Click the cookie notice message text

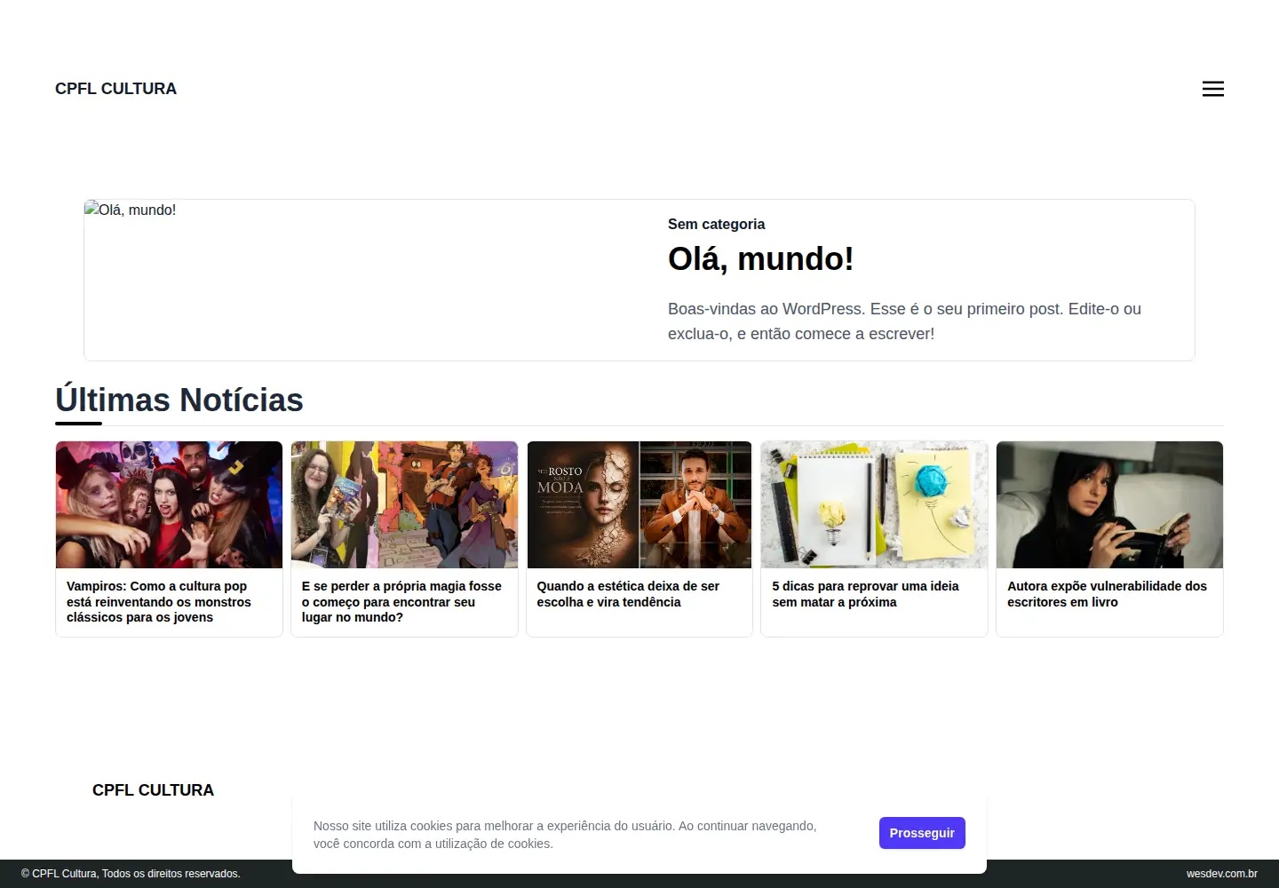565,835
